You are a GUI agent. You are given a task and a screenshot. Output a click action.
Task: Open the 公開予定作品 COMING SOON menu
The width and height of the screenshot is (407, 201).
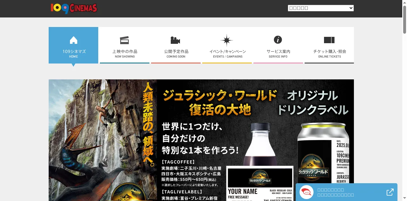[x=176, y=45]
